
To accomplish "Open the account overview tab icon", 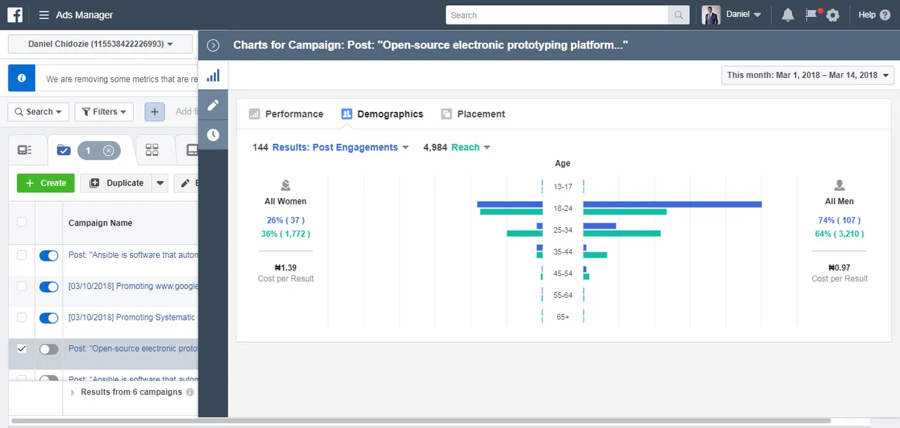I will (25, 150).
